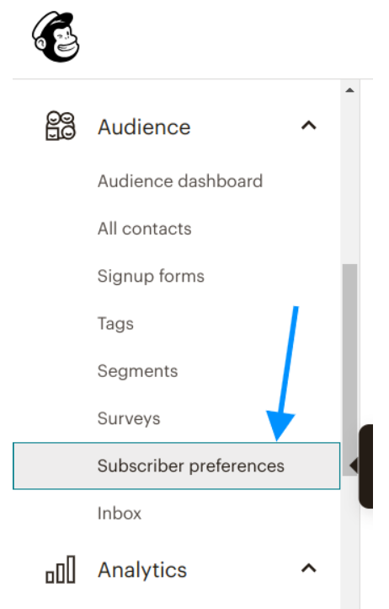
Task: Click the sidebar scrollbar up arrow
Action: point(349,90)
